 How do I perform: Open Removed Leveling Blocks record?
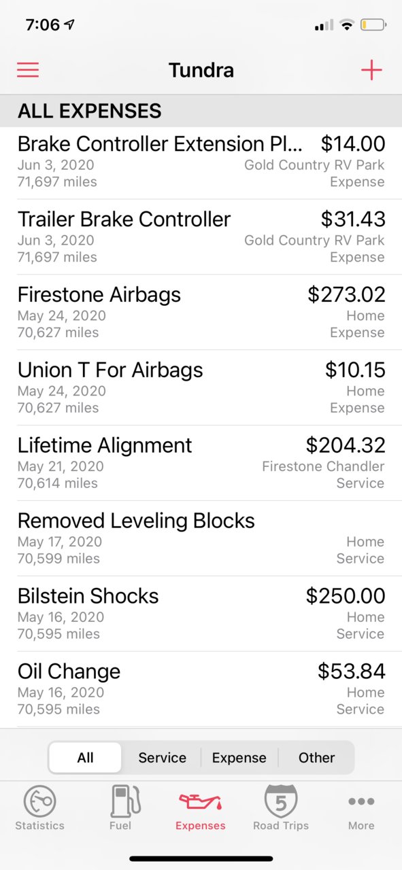coord(201,539)
